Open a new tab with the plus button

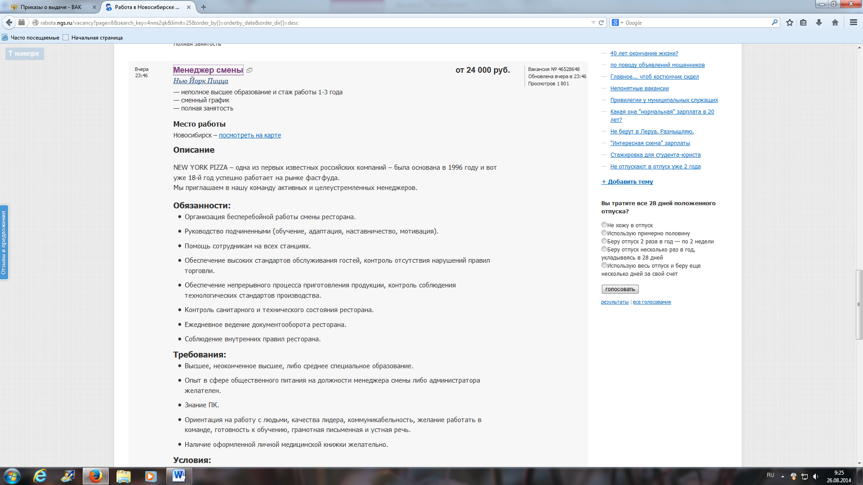(204, 7)
